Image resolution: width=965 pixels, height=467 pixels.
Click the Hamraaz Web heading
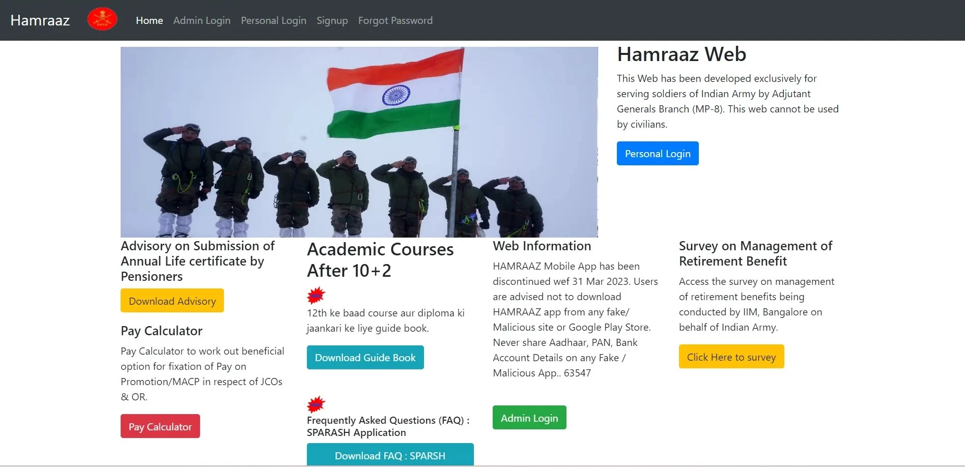681,54
